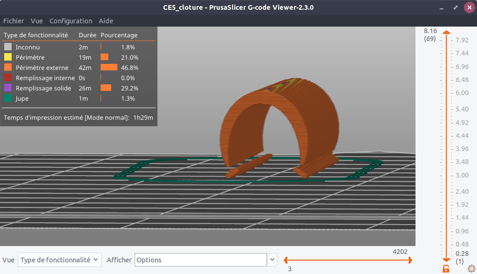Viewport: 477px width, 274px height.
Task: Open the Configuration menu
Action: point(71,21)
